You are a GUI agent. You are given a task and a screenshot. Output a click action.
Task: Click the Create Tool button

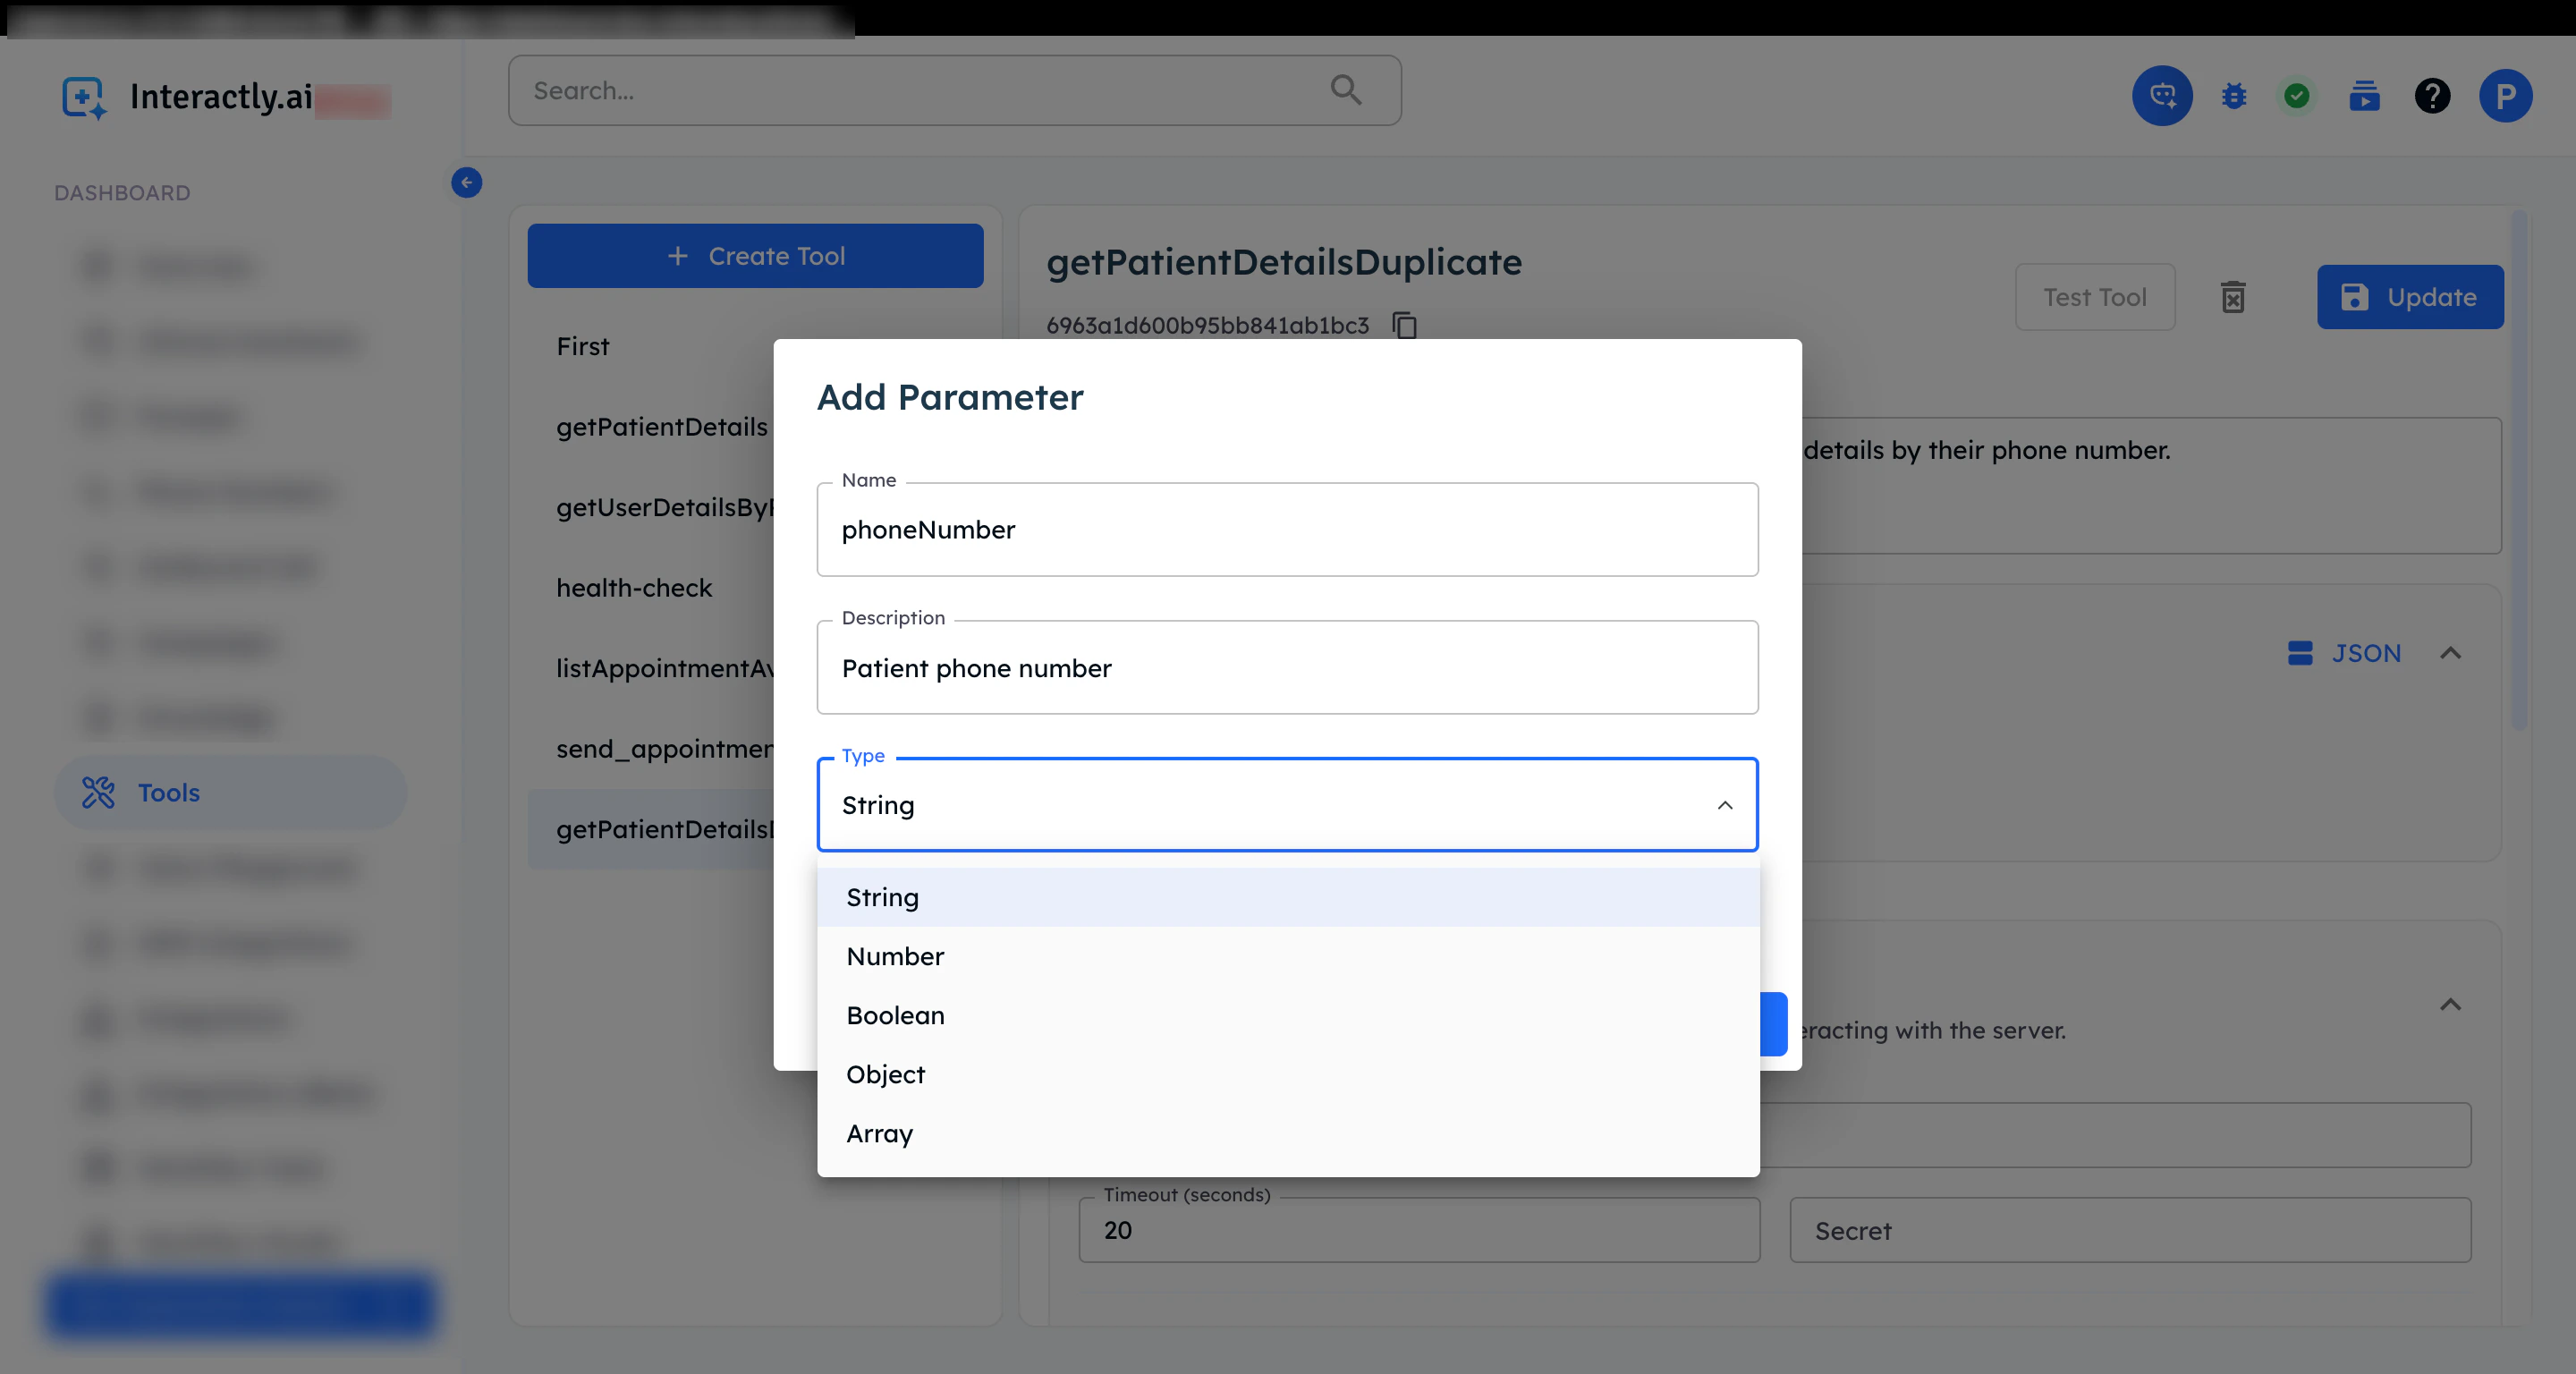(755, 256)
